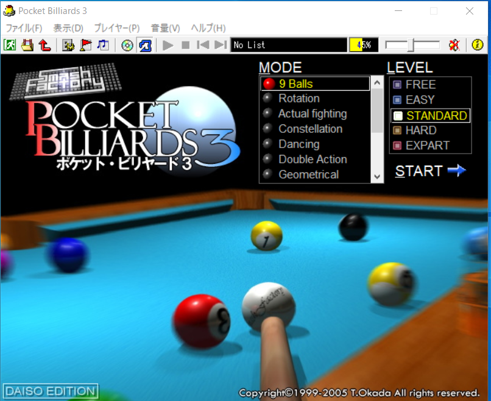Select the Double Action mode

tap(315, 159)
